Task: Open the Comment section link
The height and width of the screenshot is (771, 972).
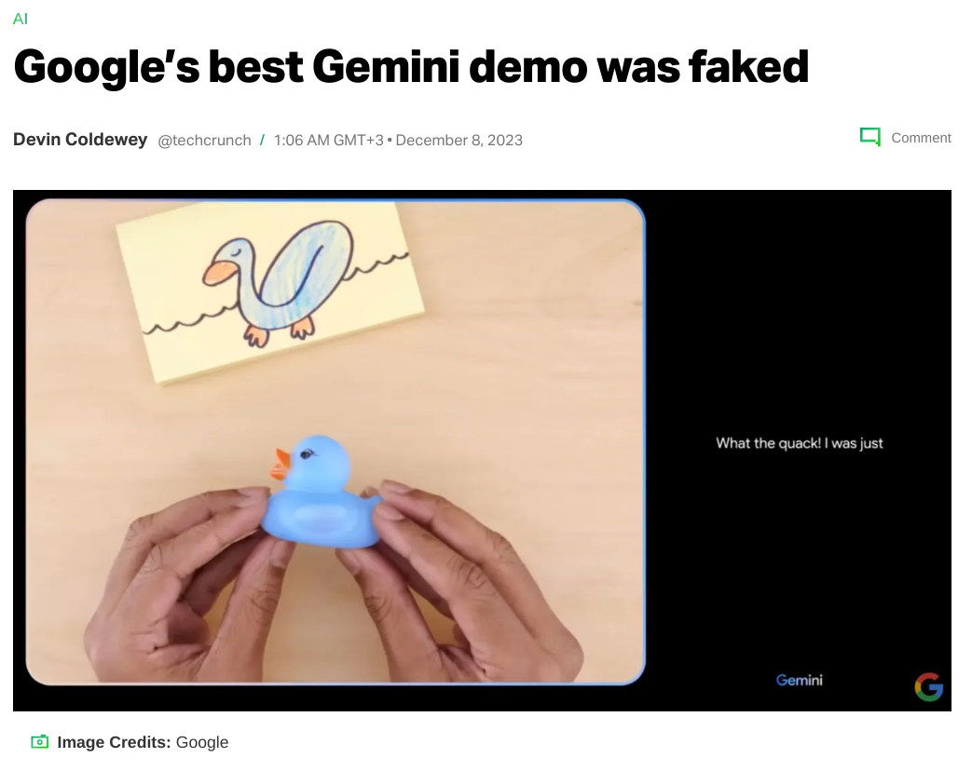Action: click(921, 138)
